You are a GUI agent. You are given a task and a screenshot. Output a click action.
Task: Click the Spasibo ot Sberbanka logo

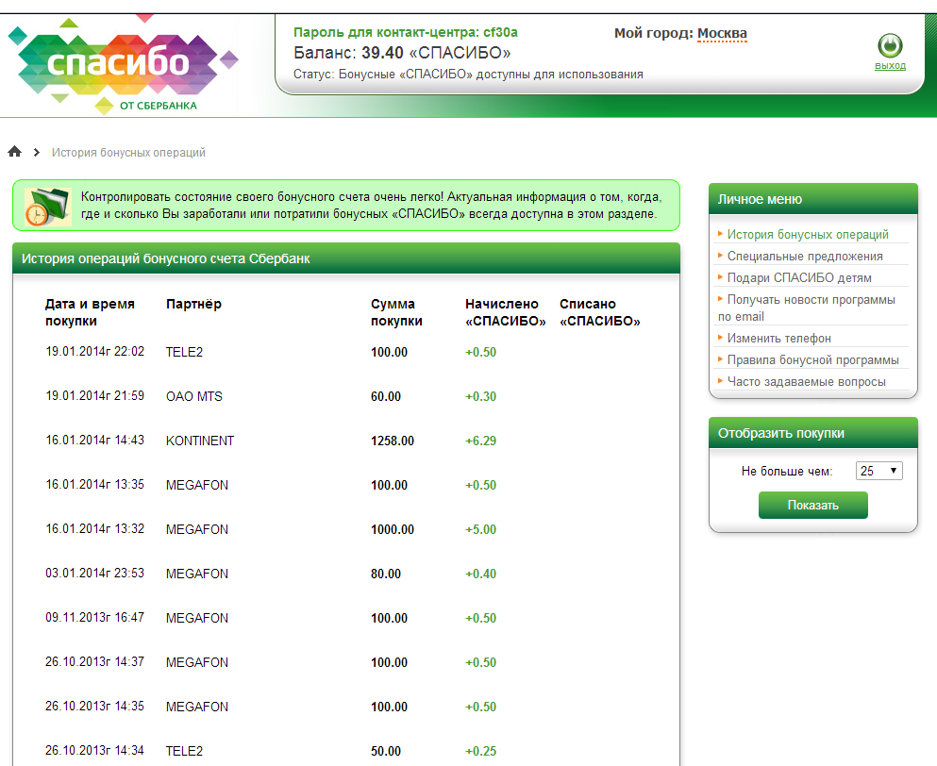(x=123, y=66)
